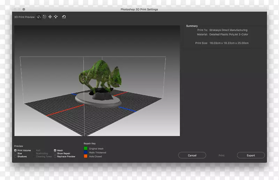Reset the camera to its original view
The image size is (279, 180).
tap(64, 17)
